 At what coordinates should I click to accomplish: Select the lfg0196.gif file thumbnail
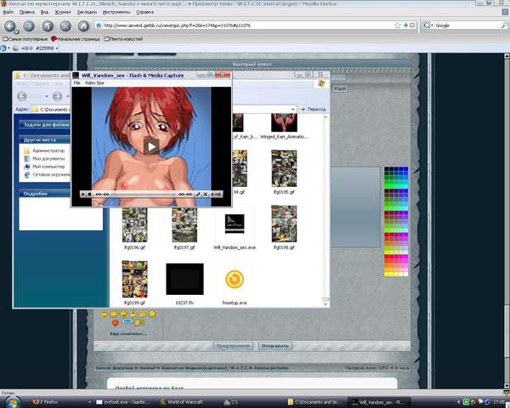tap(134, 224)
